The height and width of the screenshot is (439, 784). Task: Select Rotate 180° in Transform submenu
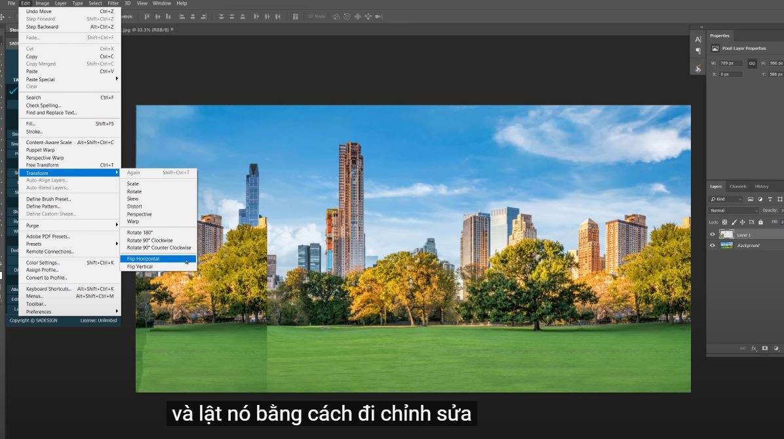pos(140,233)
